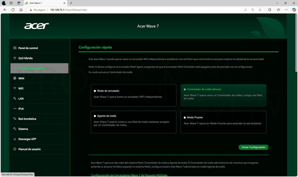Open the browser settings ellipsis menu
Screen dimensions: 298x177
tap(286, 10)
